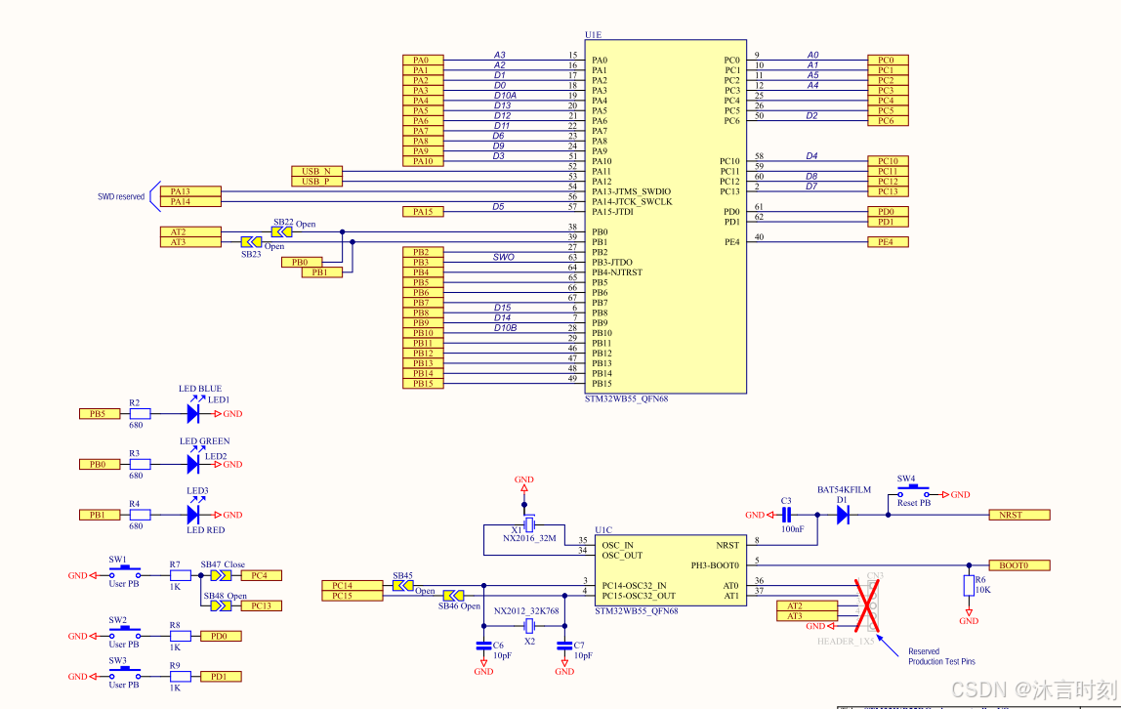The image size is (1121, 709).
Task: Select the SB45 solder bridge symbol
Action: coord(403,585)
